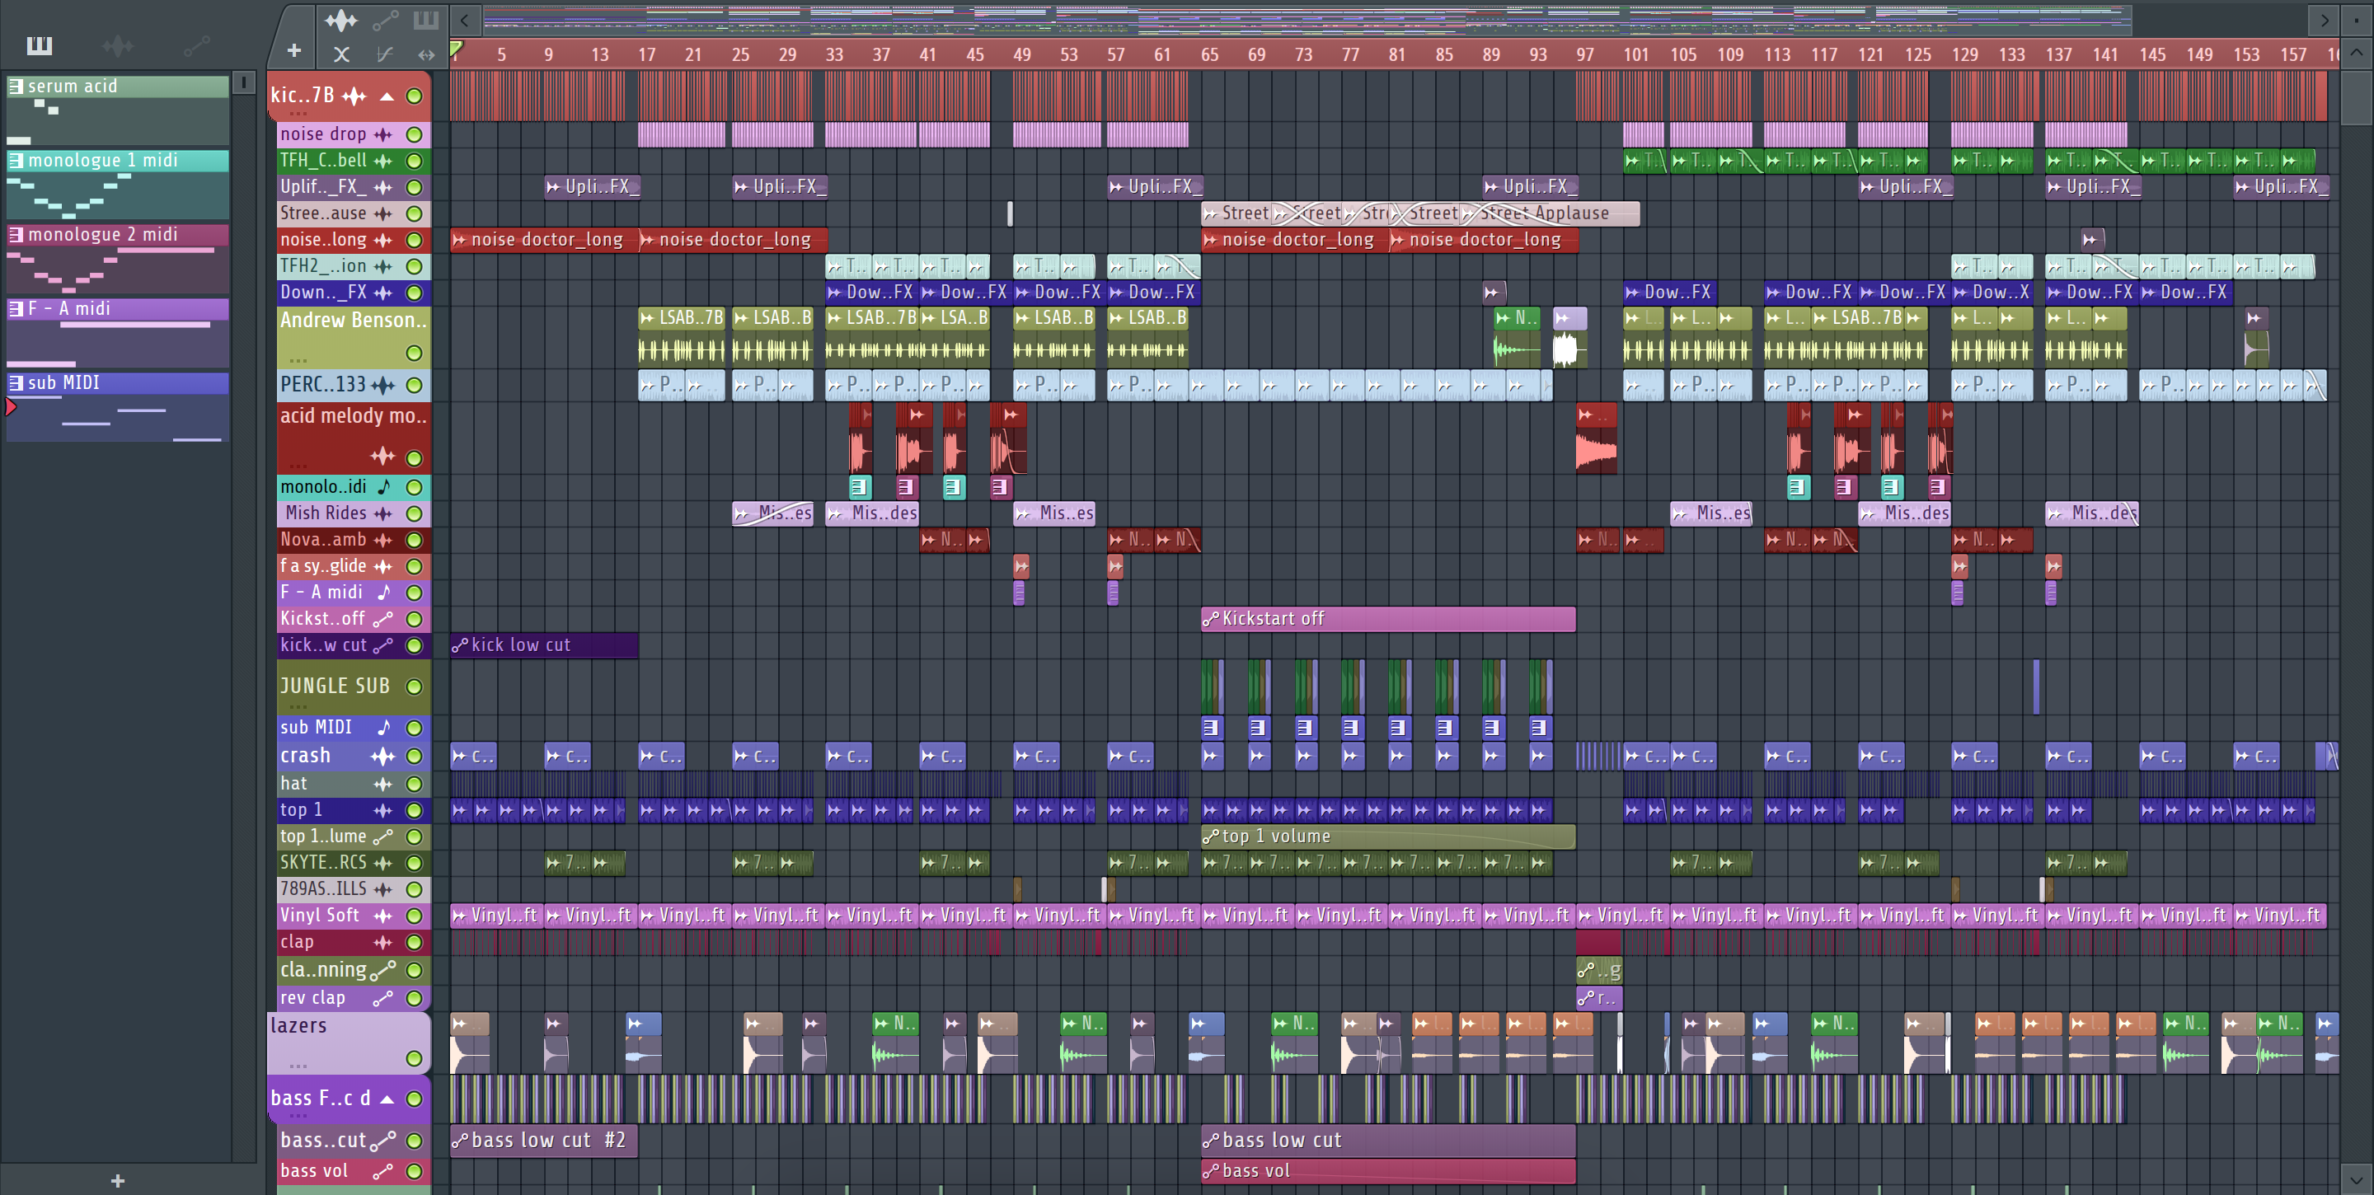The image size is (2374, 1195).
Task: Open the kic..7B track waveform icon
Action: coord(354,96)
